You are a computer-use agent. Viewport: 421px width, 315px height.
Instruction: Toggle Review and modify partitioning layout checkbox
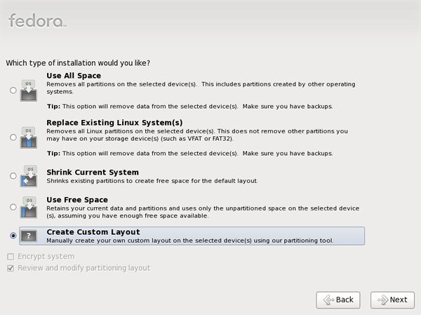11,268
